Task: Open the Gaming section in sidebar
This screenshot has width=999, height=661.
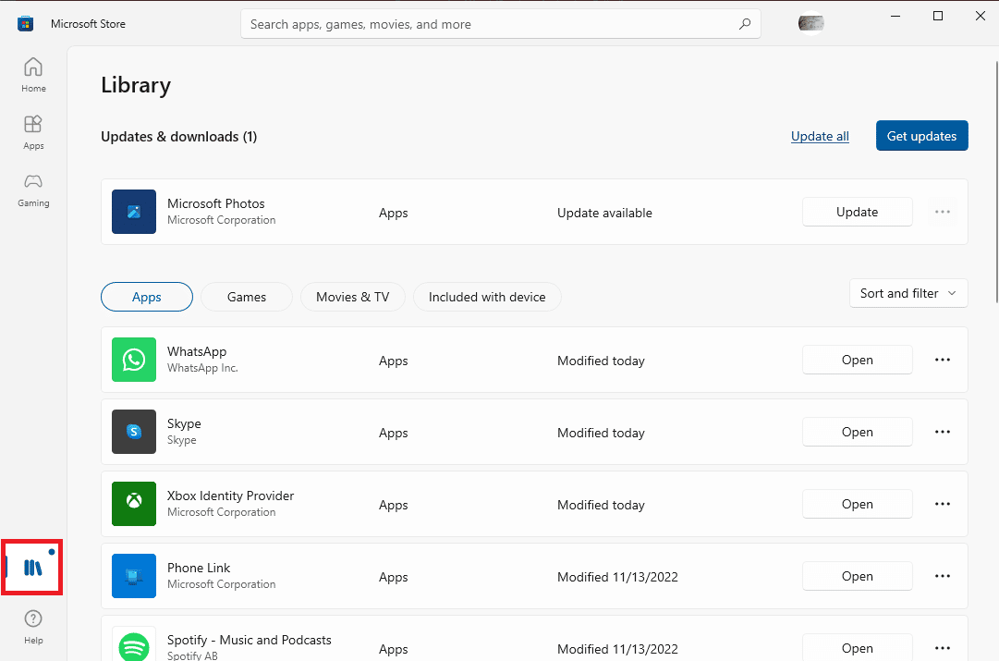Action: click(x=33, y=189)
